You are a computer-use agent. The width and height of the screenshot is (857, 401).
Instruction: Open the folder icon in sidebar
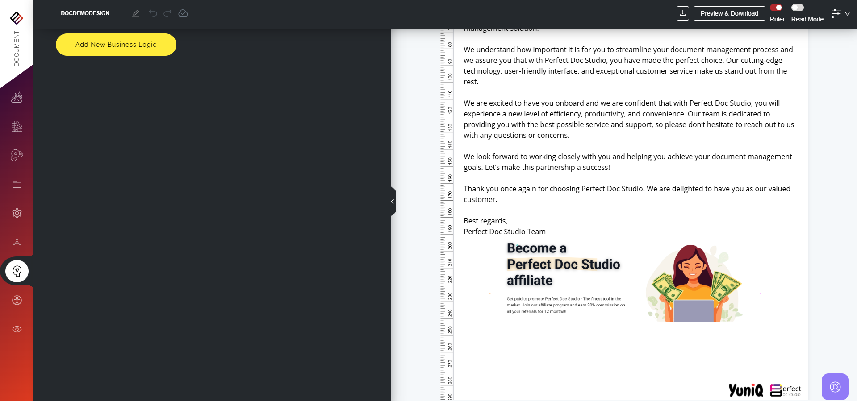tap(17, 184)
